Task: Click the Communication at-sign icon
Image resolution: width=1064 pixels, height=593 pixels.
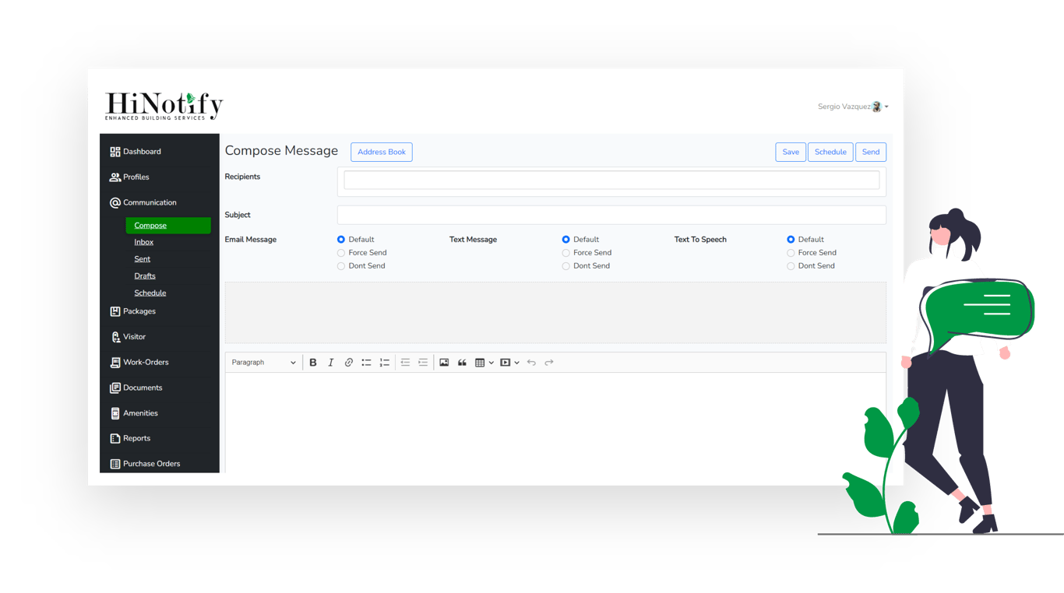Action: point(115,202)
